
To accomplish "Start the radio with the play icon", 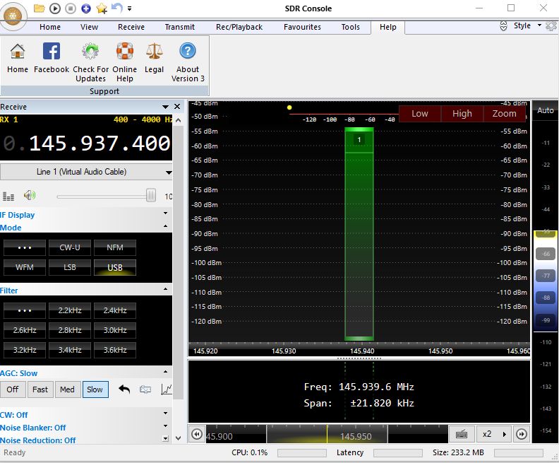I will (x=54, y=8).
